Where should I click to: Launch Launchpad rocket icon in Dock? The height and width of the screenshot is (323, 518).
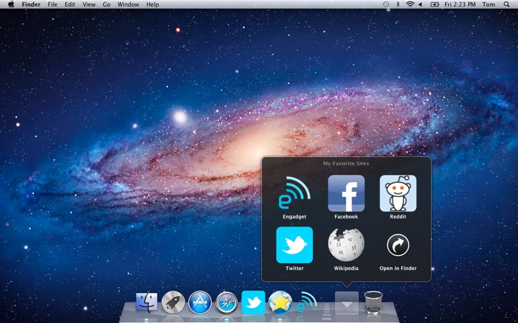173,302
